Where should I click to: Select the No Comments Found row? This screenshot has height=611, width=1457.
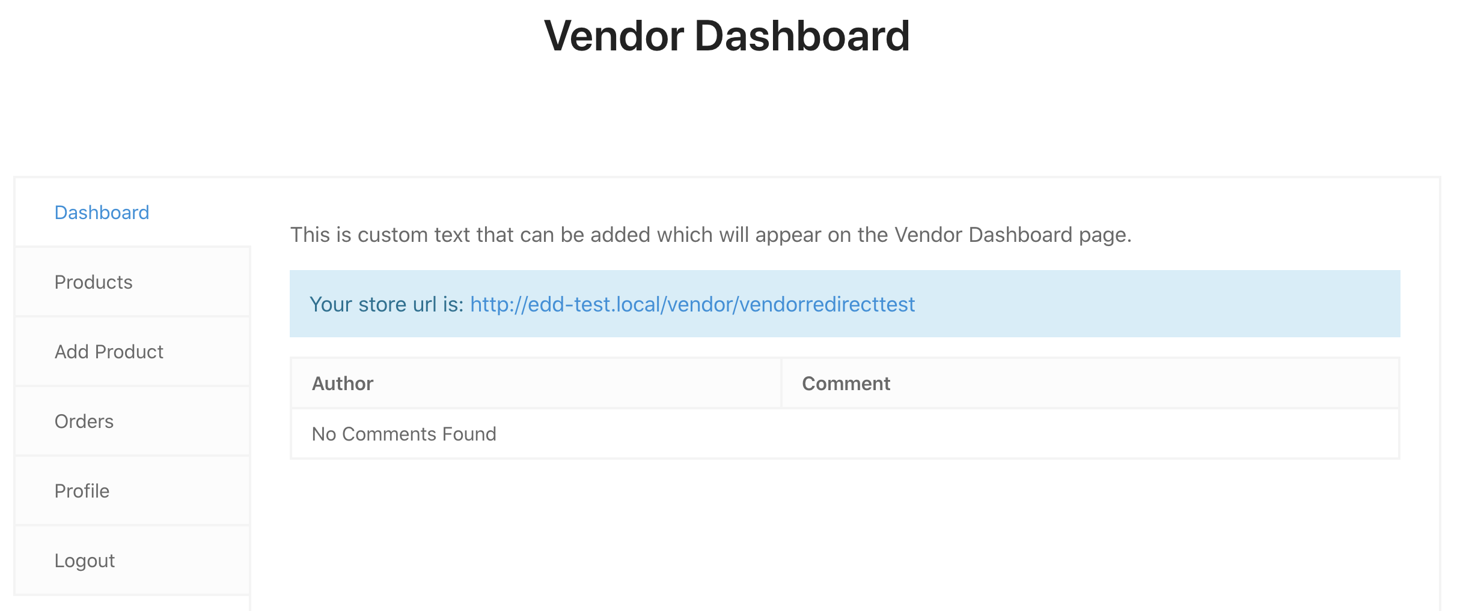(404, 434)
